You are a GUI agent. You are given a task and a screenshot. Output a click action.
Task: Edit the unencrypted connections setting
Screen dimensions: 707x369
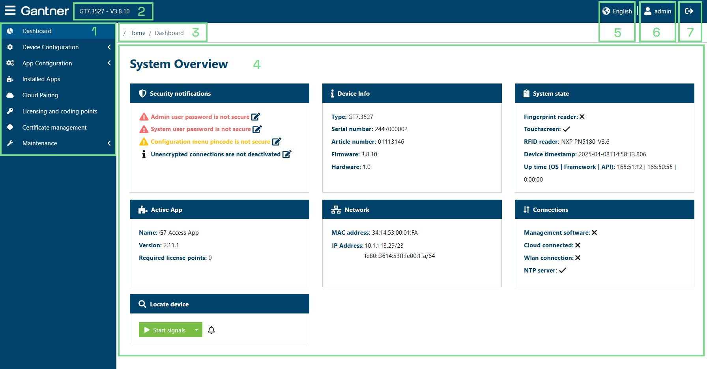tap(287, 154)
